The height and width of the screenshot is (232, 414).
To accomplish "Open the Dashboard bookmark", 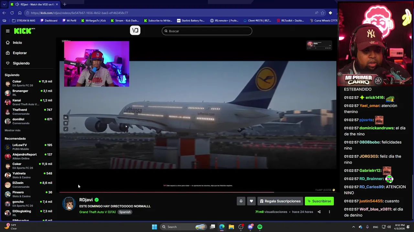I will pyautogui.click(x=49, y=21).
